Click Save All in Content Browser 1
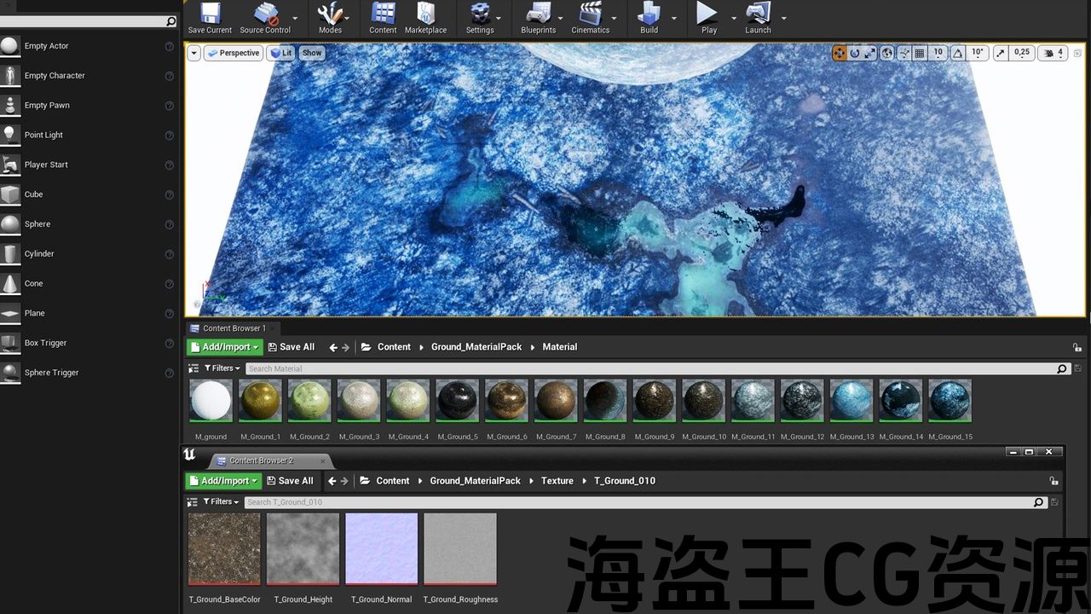 tap(291, 347)
